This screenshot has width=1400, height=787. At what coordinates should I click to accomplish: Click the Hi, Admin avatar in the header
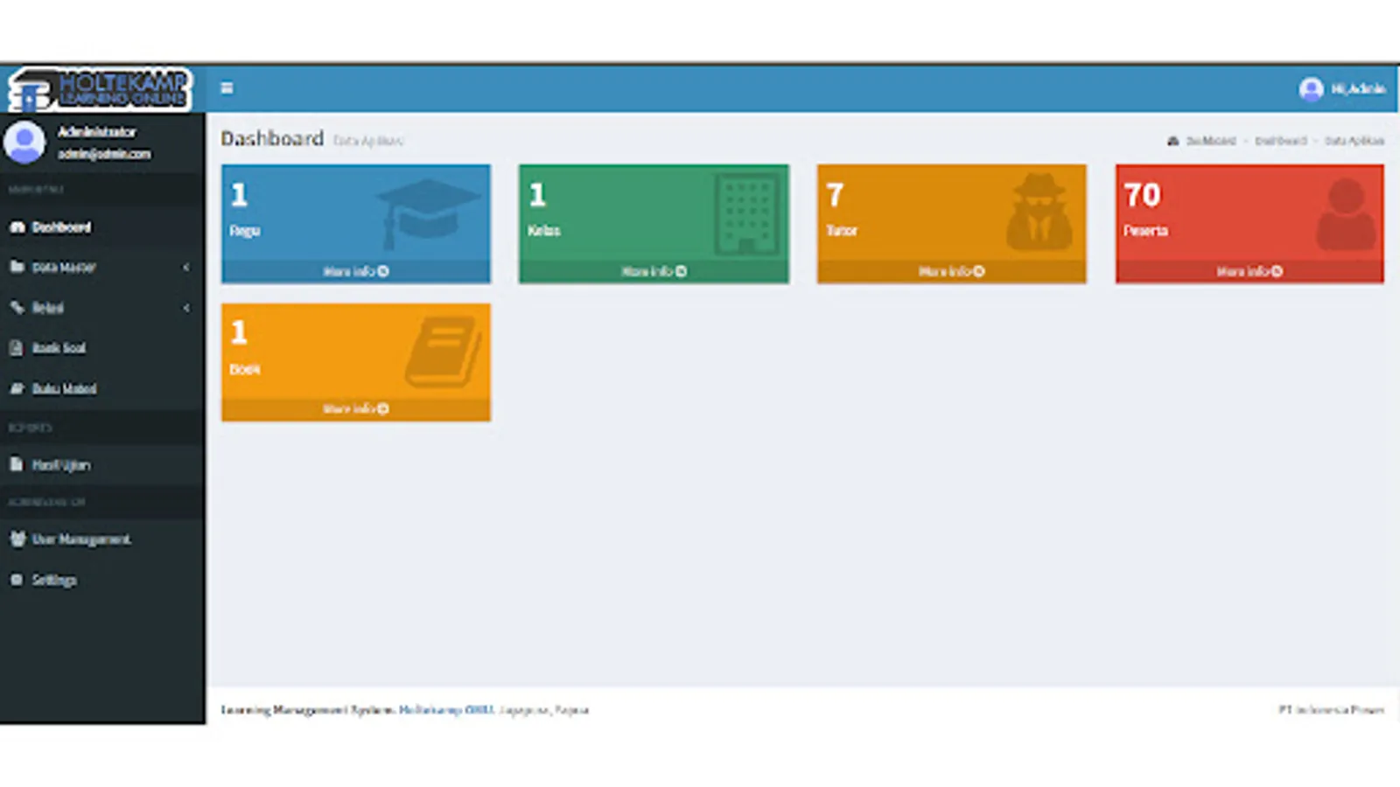tap(1311, 89)
